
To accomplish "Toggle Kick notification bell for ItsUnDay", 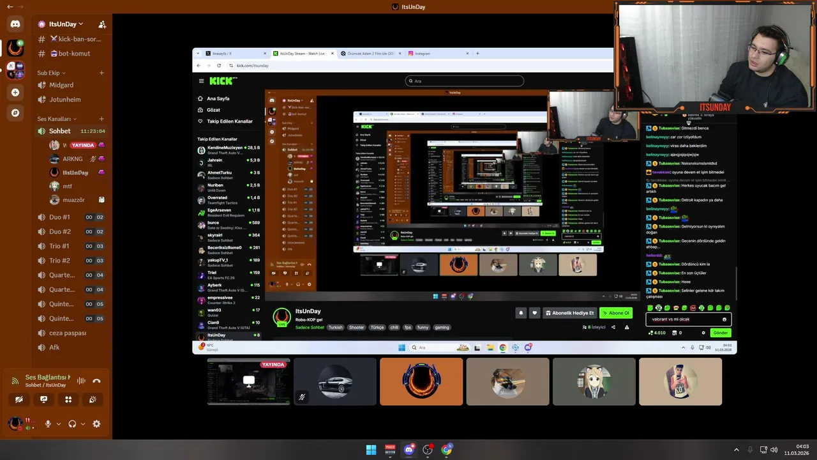I will click(521, 313).
